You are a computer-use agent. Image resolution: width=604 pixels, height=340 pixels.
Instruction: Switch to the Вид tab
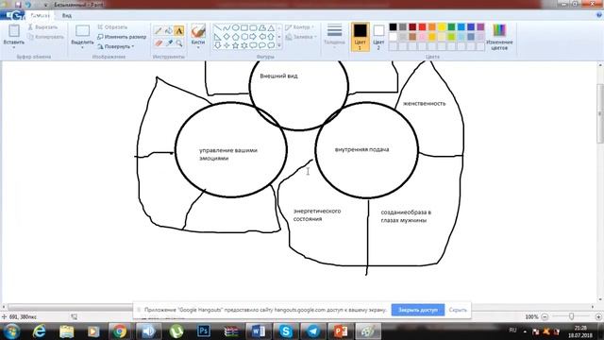pos(67,16)
